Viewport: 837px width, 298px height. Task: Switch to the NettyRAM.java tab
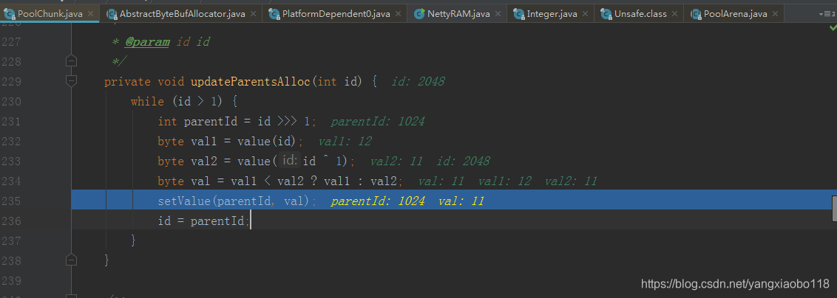[457, 14]
